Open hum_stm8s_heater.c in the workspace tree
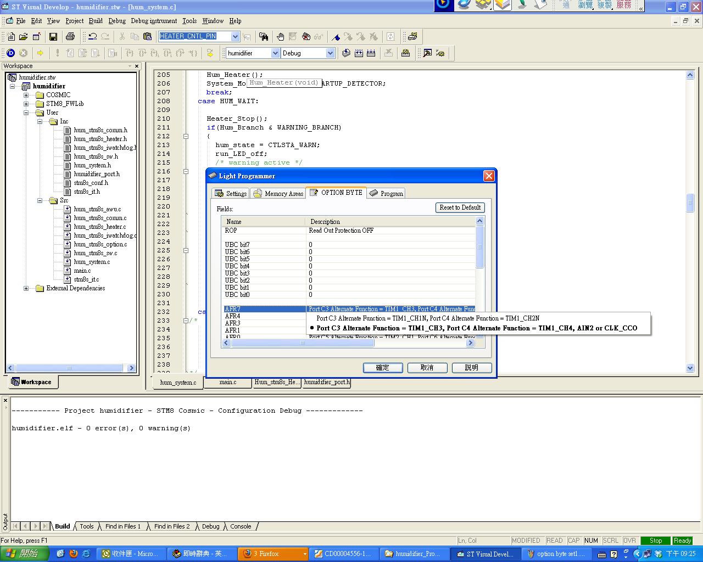 pyautogui.click(x=99, y=227)
